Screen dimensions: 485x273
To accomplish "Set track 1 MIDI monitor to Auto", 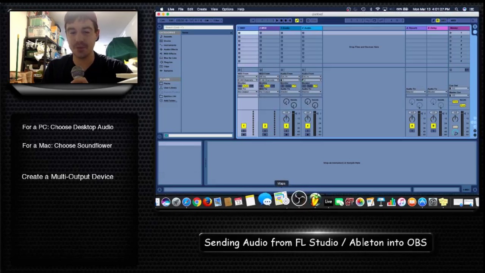I will click(x=246, y=86).
